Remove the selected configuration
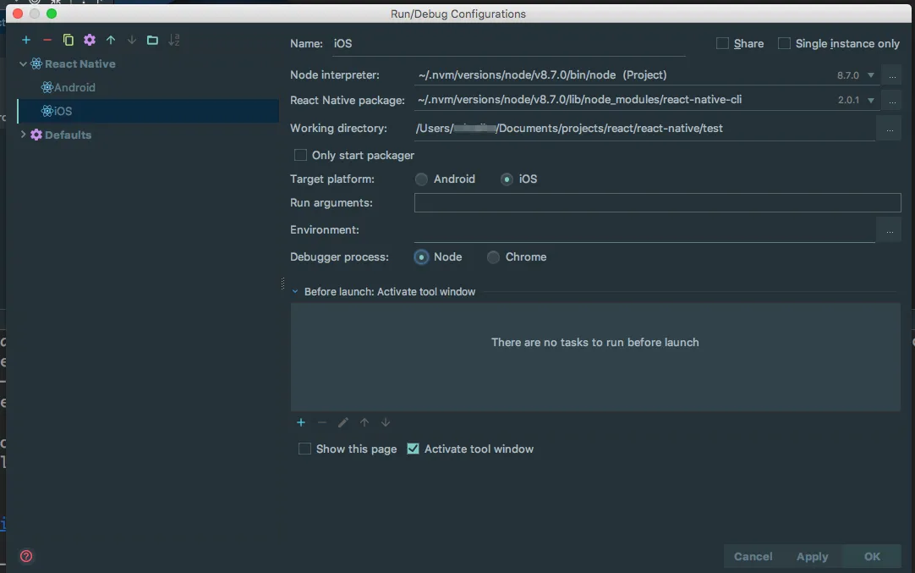The image size is (915, 573). 47,40
